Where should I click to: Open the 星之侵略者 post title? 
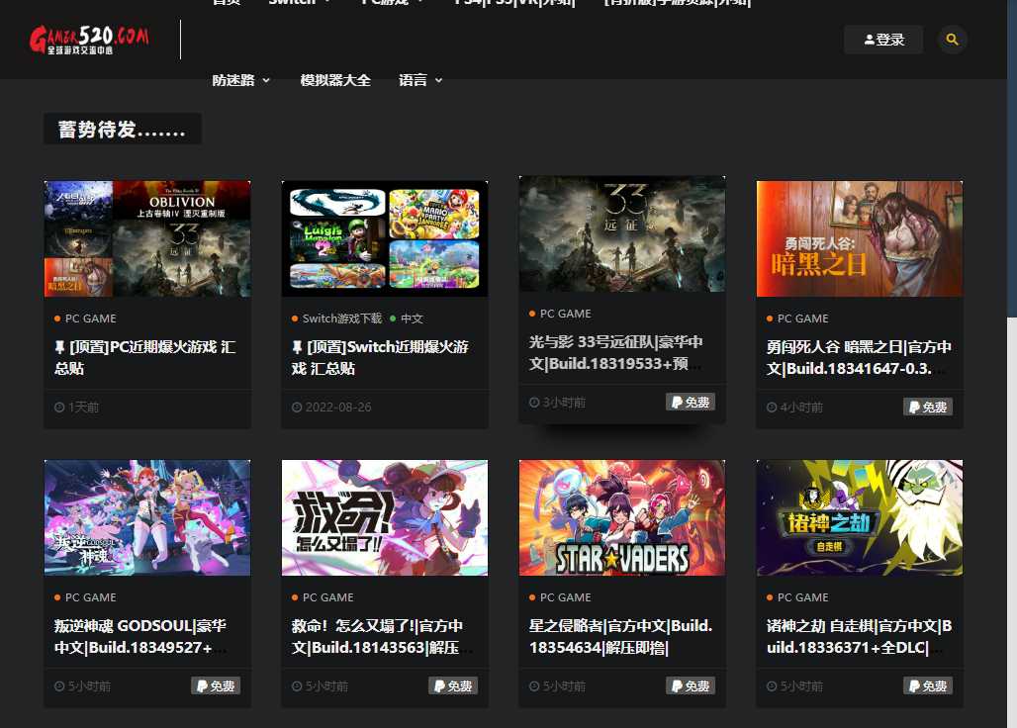(620, 637)
